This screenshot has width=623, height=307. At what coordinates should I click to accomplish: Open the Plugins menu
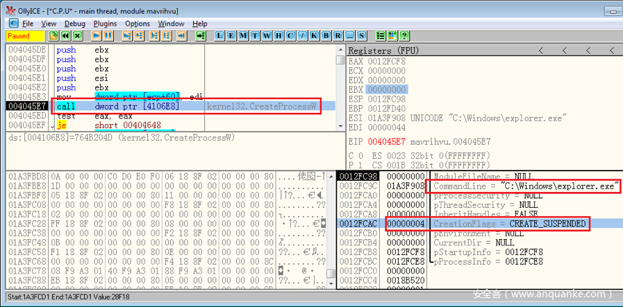pos(105,24)
